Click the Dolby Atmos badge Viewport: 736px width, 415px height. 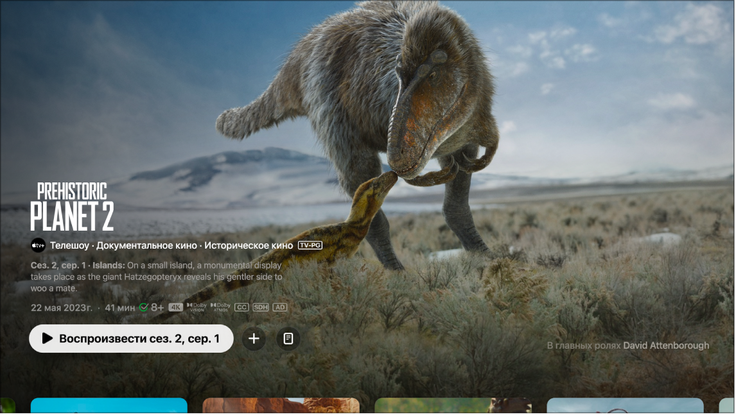tap(221, 308)
